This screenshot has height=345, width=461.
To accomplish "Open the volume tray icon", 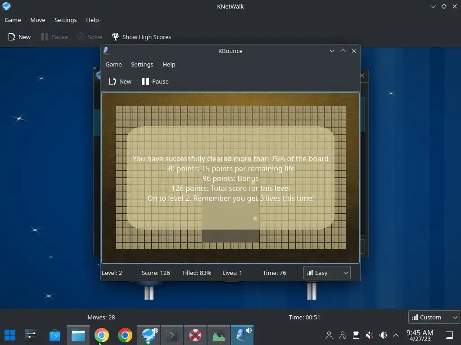I will tap(383, 335).
